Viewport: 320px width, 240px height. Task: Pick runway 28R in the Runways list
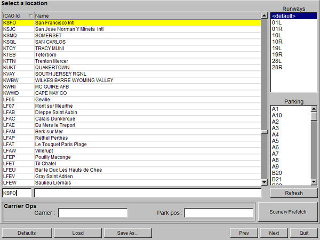pyautogui.click(x=276, y=67)
